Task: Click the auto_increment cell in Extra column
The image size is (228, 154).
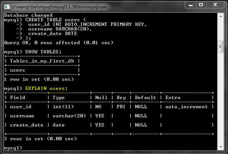Action: 187,107
